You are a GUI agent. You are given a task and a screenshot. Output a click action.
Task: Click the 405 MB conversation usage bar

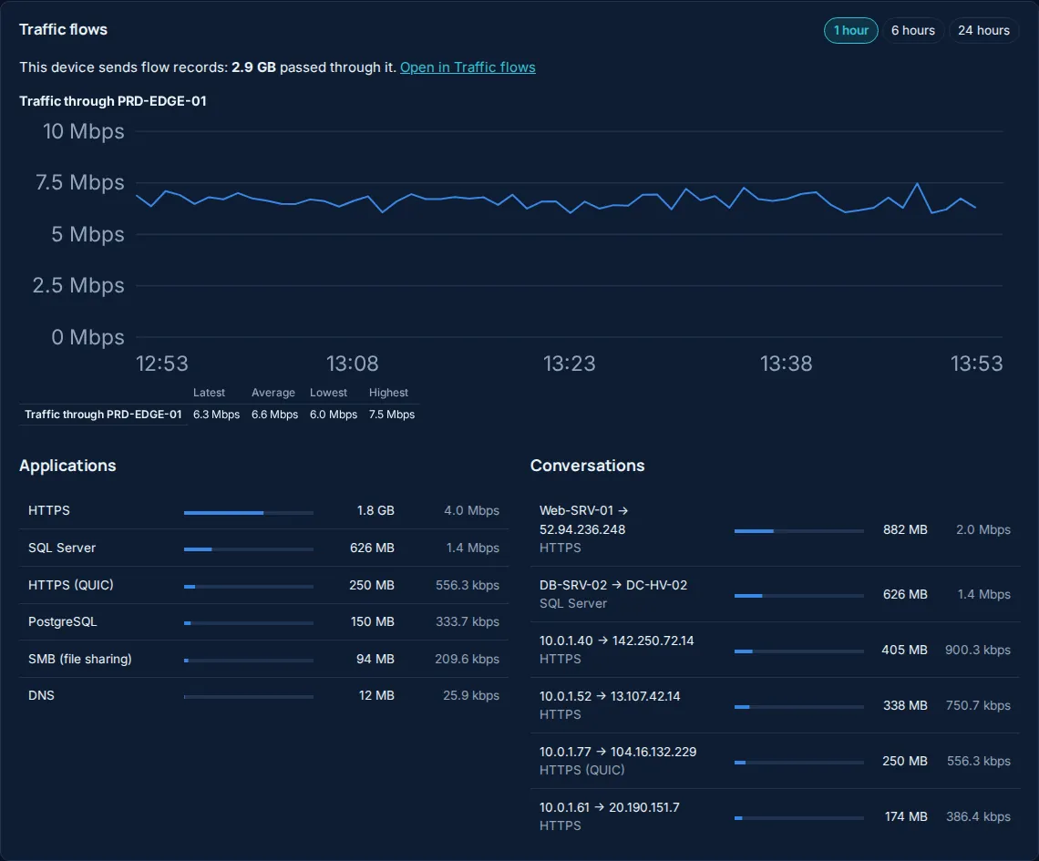[799, 651]
